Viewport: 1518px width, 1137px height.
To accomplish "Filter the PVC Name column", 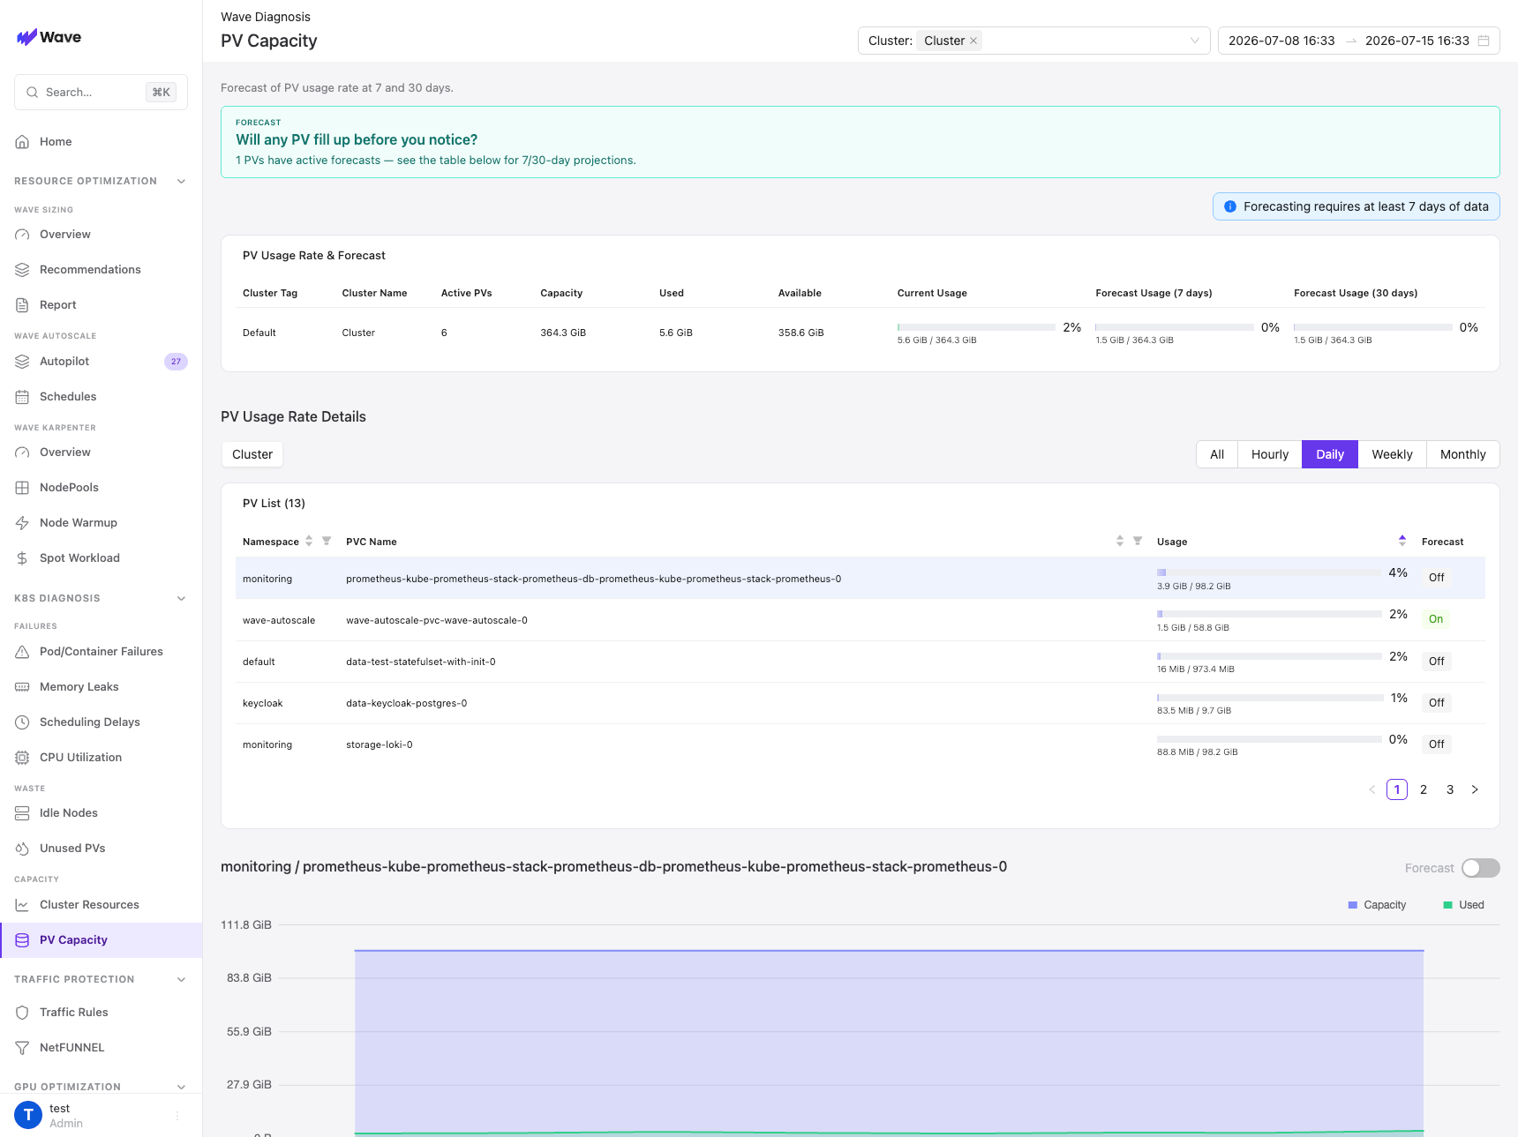I will (1138, 541).
